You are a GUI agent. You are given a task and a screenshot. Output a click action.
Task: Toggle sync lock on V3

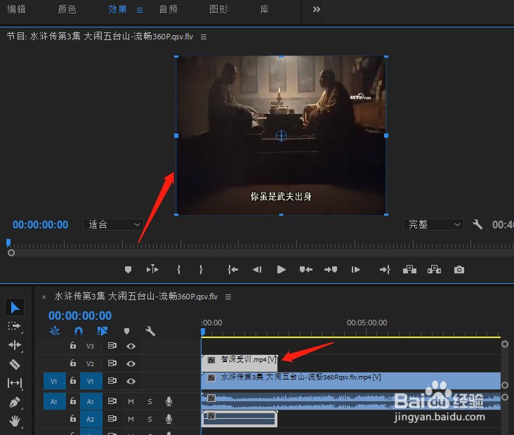(112, 346)
